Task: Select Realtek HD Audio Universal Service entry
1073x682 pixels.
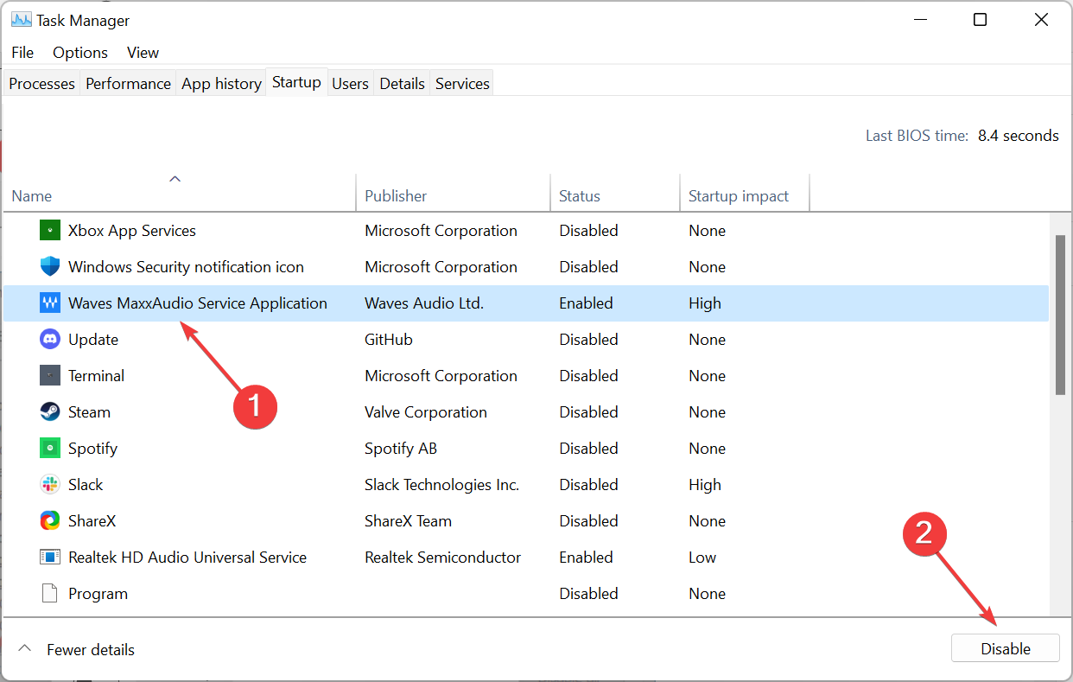Action: 187,558
